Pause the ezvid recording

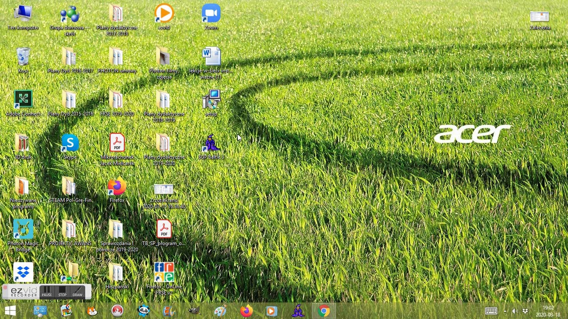[x=47, y=292]
